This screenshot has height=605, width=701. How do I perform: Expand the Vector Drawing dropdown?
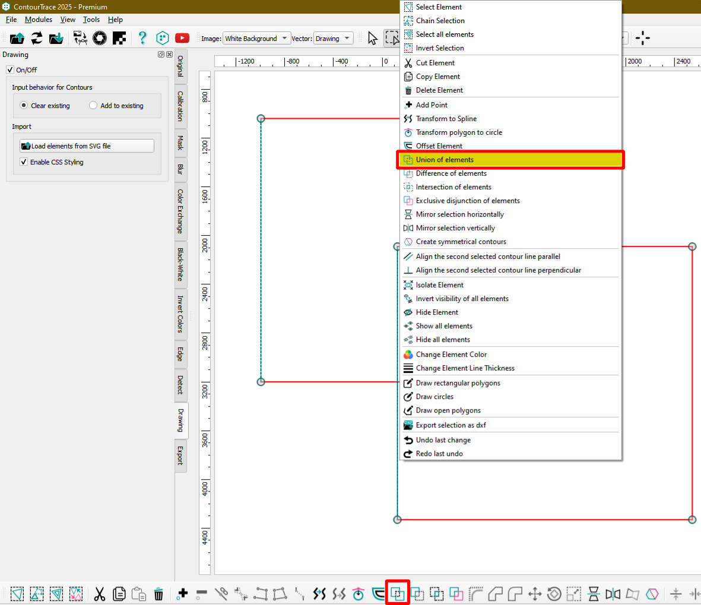pos(333,39)
